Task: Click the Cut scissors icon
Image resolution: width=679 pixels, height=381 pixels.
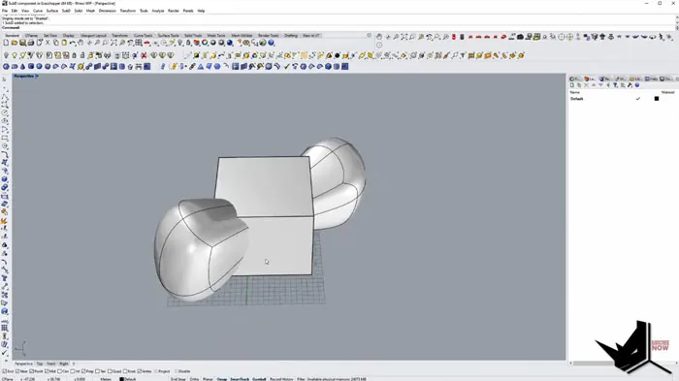Action: pos(48,43)
